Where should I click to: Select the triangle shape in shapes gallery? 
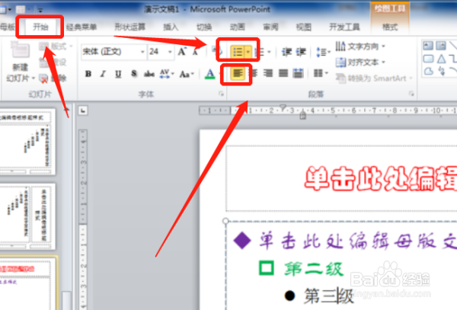(x=441, y=59)
